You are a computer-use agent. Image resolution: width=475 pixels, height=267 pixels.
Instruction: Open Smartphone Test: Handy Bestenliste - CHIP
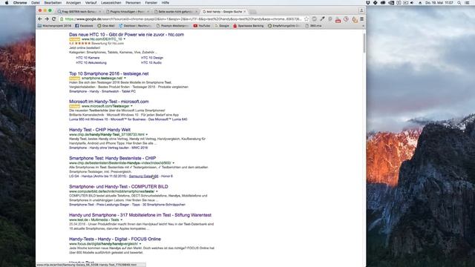click(112, 158)
